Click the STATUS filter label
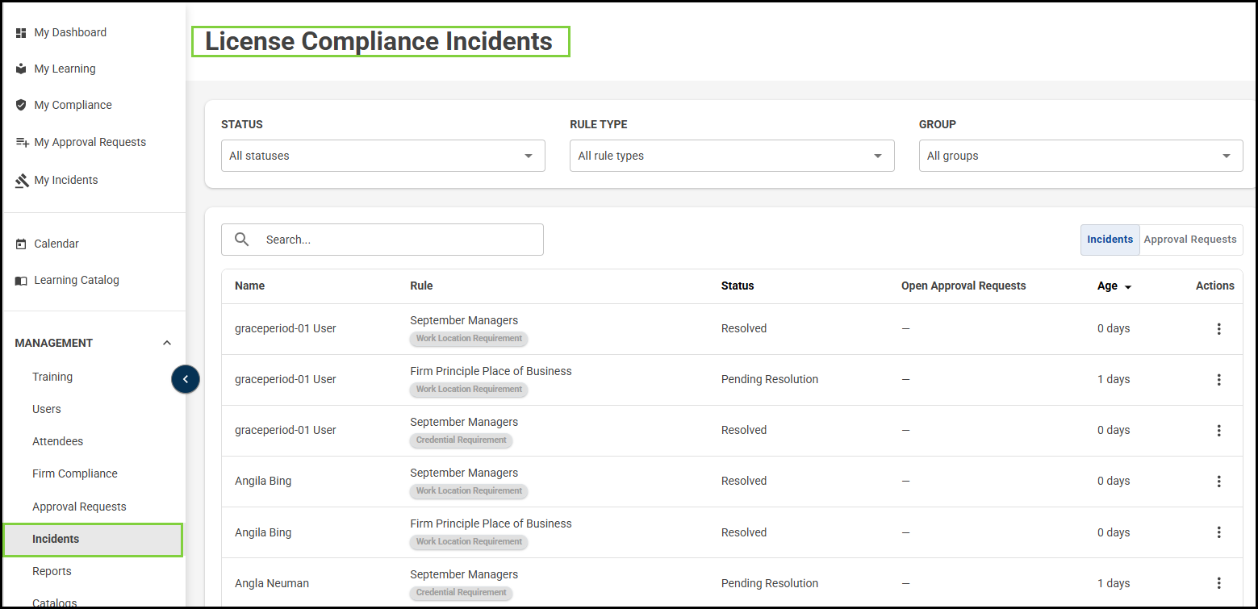 (242, 125)
